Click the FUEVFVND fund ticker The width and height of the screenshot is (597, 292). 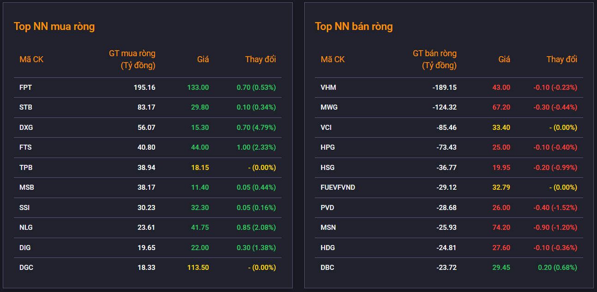point(338,187)
